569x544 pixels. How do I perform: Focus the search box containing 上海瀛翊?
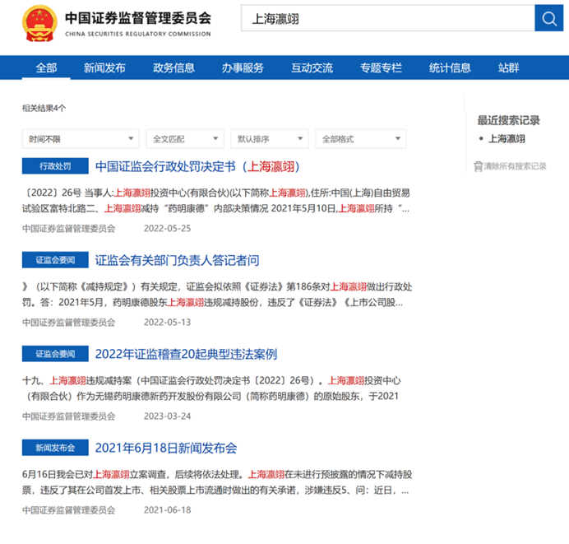tap(387, 18)
